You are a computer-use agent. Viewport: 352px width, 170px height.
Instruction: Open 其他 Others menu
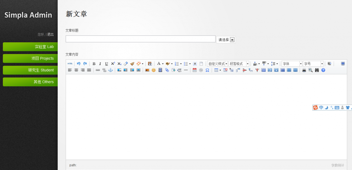coord(30,82)
